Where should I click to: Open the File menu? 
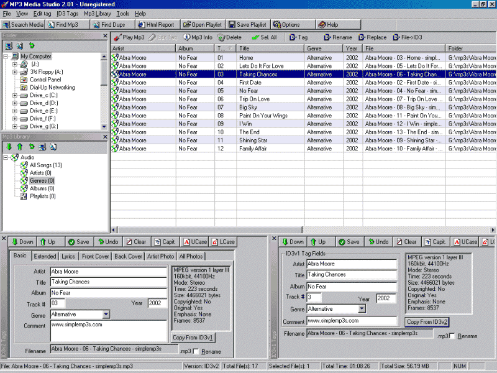[x=7, y=14]
